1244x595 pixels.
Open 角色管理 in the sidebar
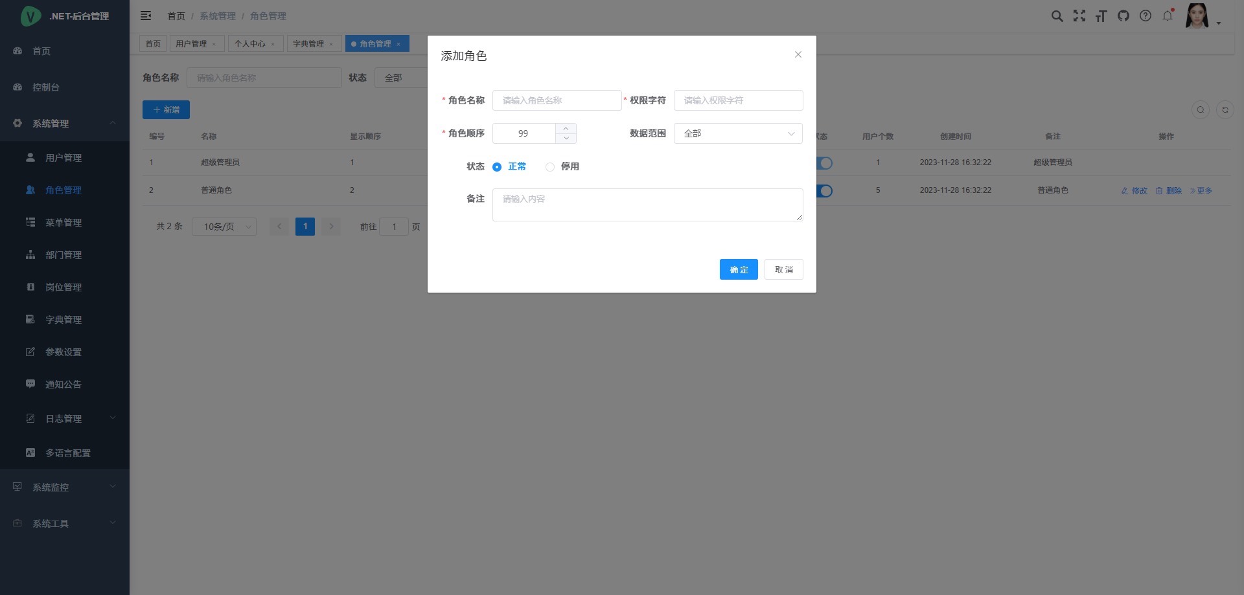pos(65,190)
